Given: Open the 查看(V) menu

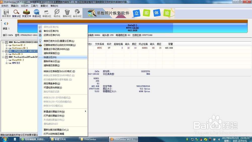Looking at the screenshot, I should pyautogui.click(x=44, y=6).
